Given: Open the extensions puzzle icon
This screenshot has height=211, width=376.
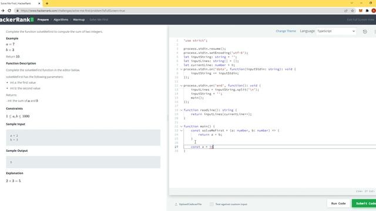Looking at the screenshot, I should coord(367,11).
